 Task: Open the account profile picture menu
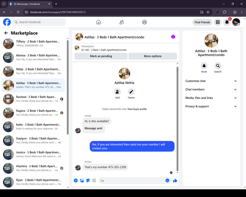click(236, 22)
